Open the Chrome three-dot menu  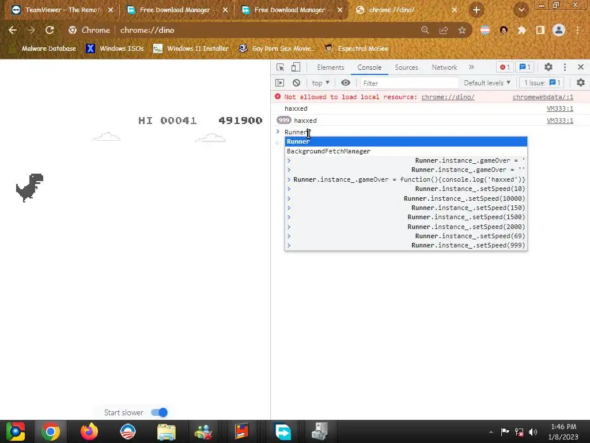577,30
